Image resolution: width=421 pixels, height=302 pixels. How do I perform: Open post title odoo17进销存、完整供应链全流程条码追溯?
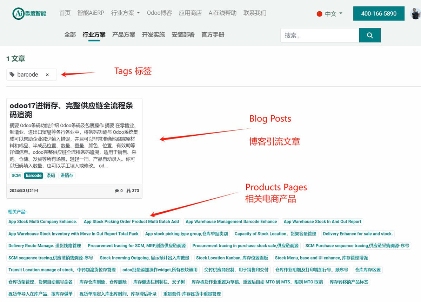pos(71,110)
